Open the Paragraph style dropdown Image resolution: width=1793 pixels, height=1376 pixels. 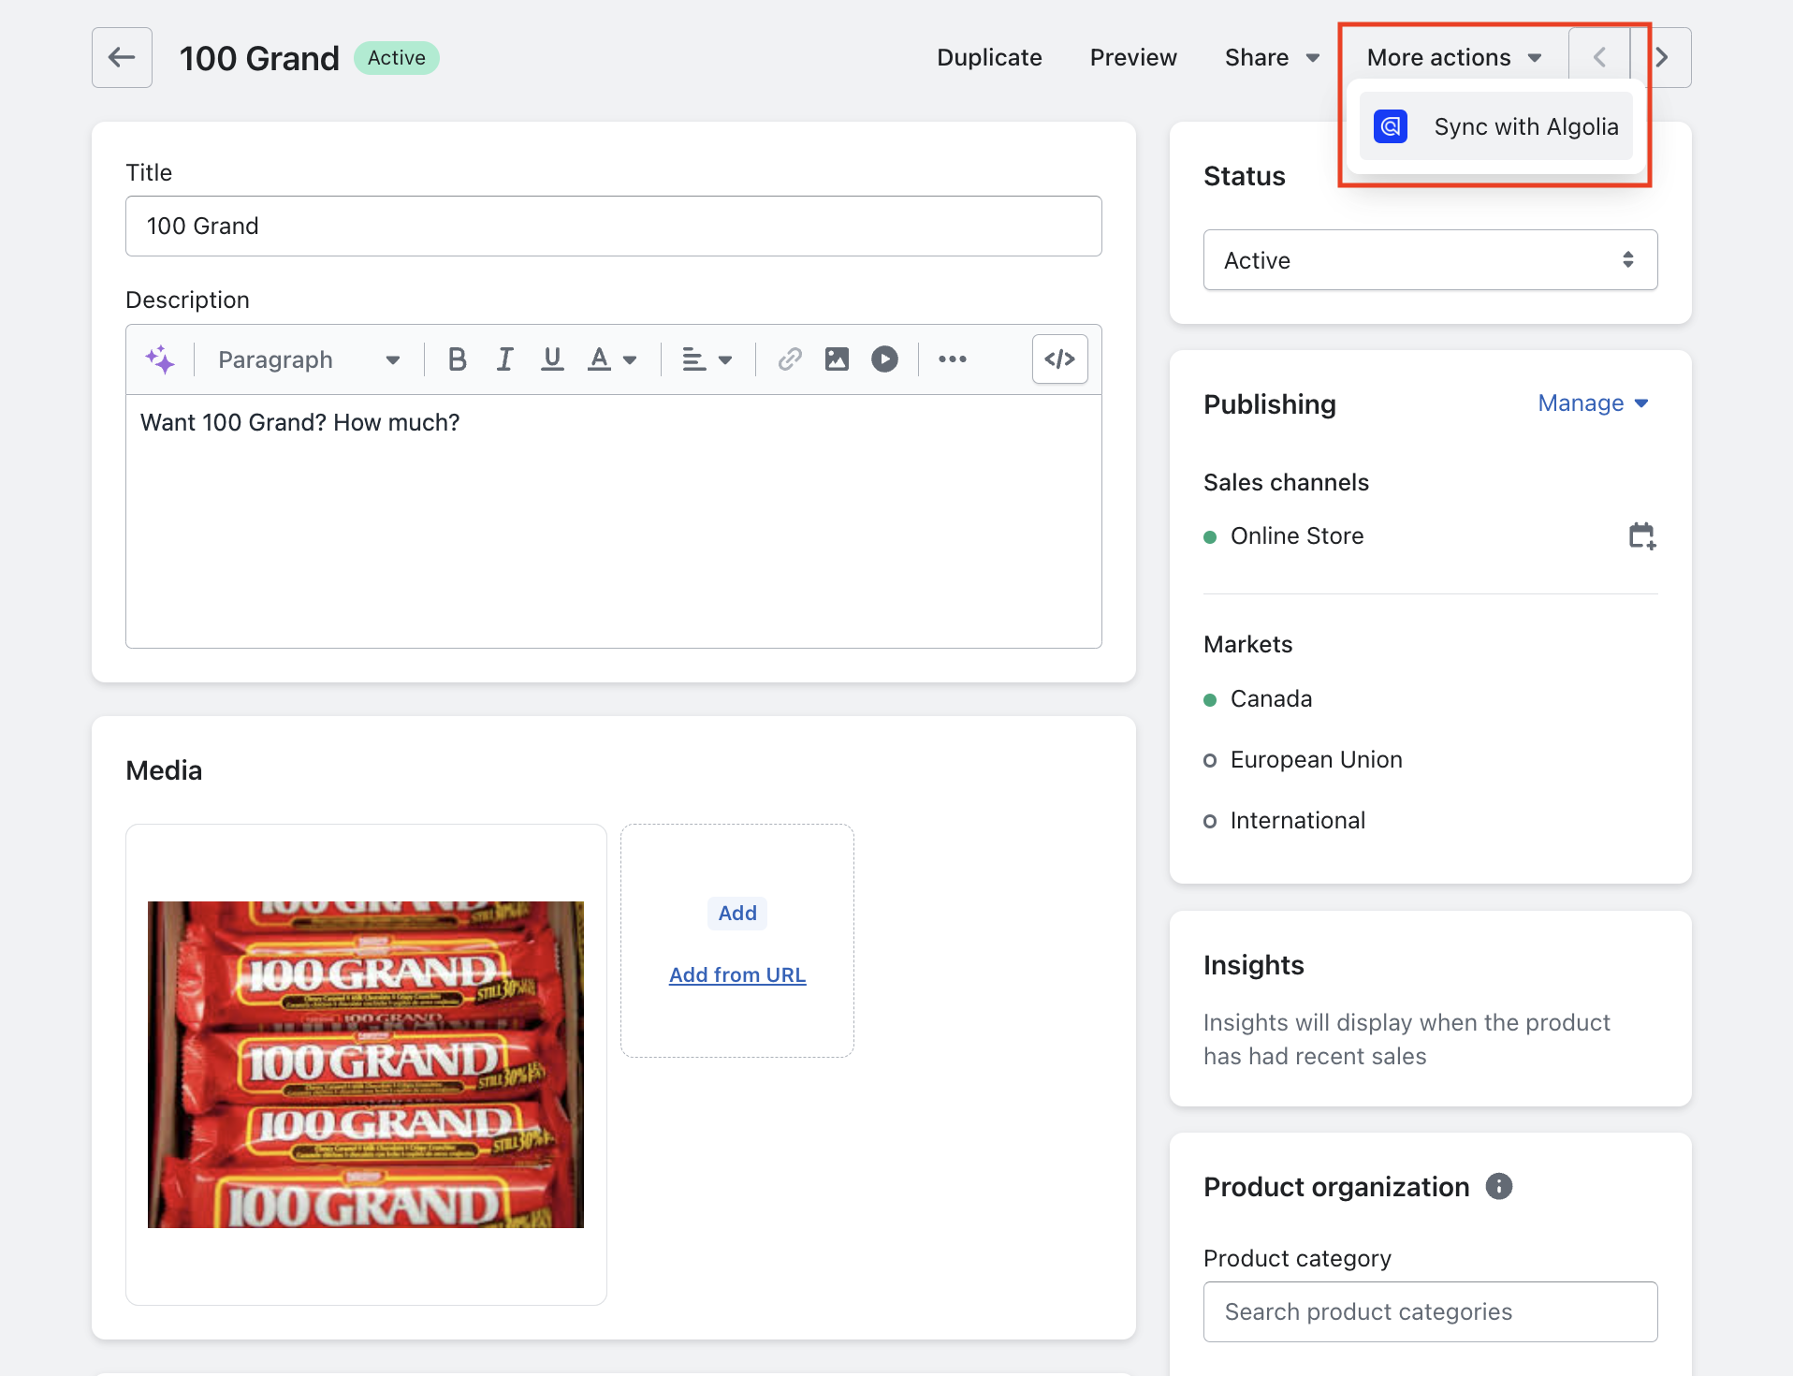(x=309, y=359)
